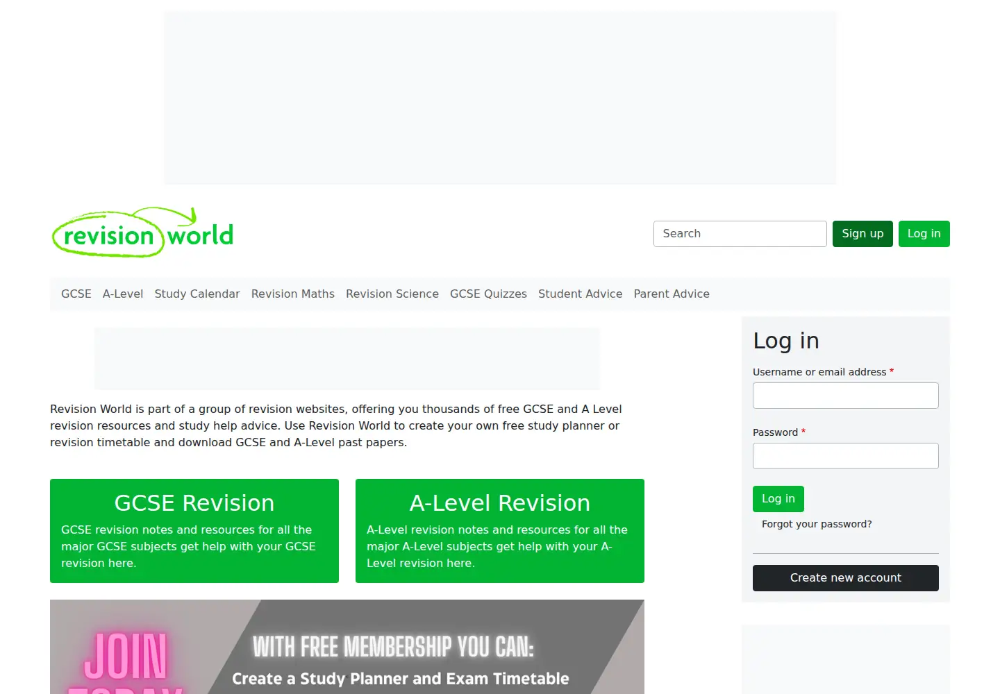Navigate to GCSE Quizzes
Image resolution: width=1000 pixels, height=694 pixels.
[x=488, y=294]
